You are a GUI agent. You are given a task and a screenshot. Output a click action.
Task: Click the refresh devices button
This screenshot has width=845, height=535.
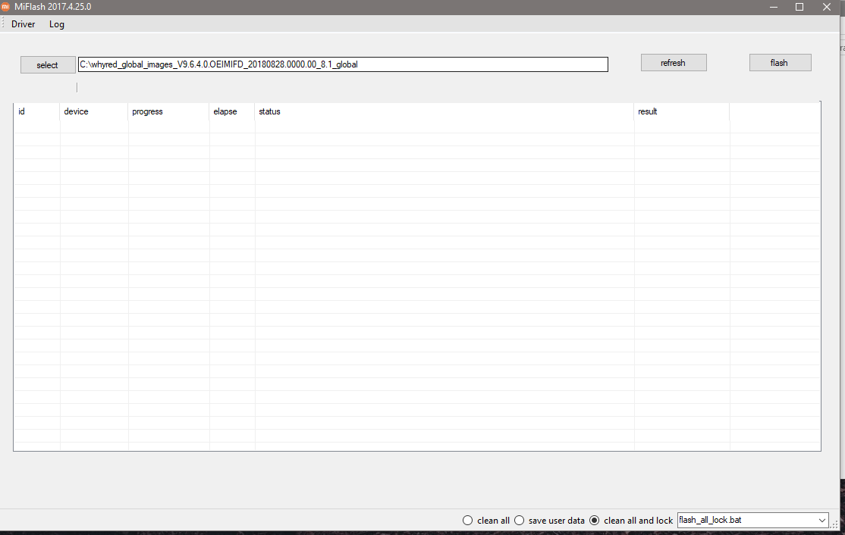674,63
